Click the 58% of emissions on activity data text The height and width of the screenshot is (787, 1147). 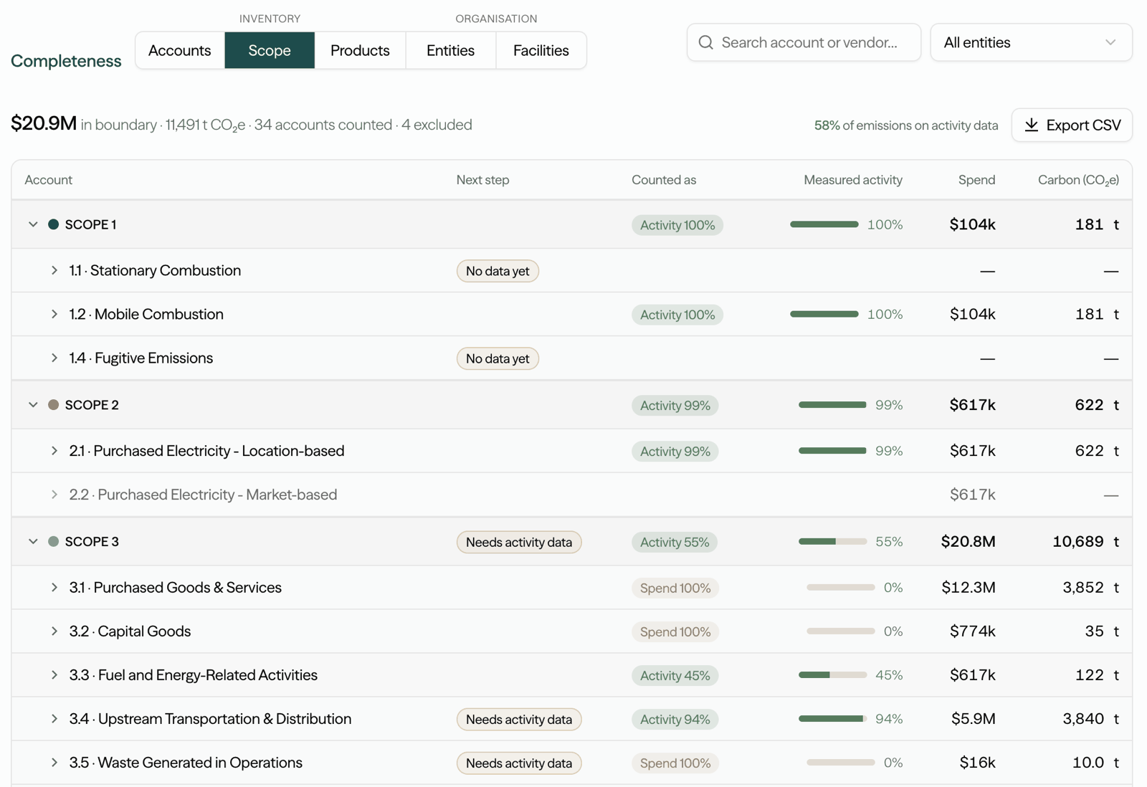pyautogui.click(x=906, y=125)
